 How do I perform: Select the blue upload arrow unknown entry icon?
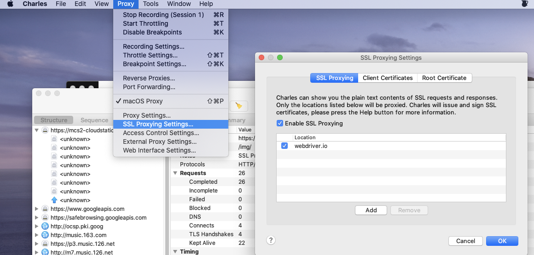point(54,200)
